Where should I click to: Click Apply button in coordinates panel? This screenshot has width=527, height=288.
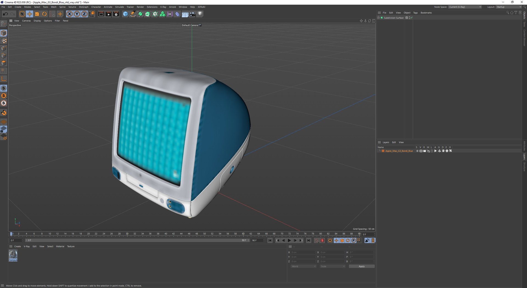(x=362, y=266)
